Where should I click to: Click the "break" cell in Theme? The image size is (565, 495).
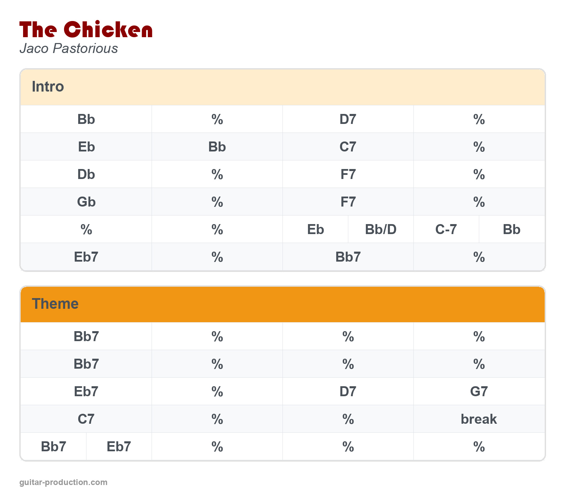coord(479,419)
